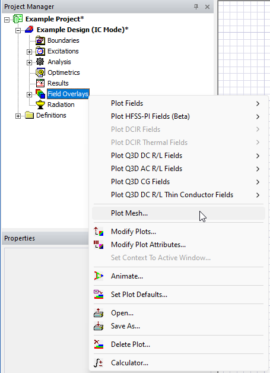Click the Definitions folder icon
The height and width of the screenshot is (373, 270).
click(x=29, y=115)
